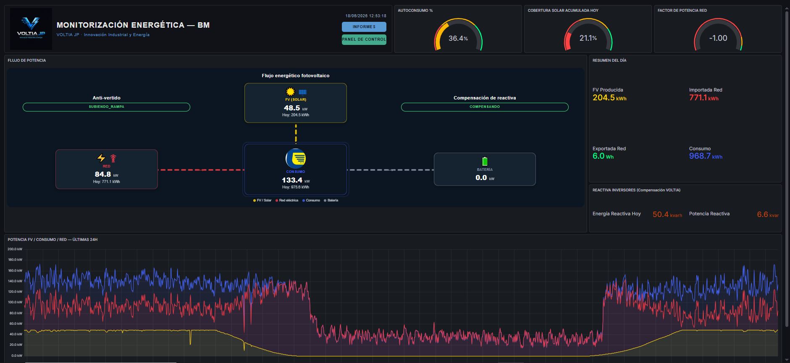Click the REACTIVA INVERSORES panel title
The width and height of the screenshot is (790, 363).
(636, 190)
